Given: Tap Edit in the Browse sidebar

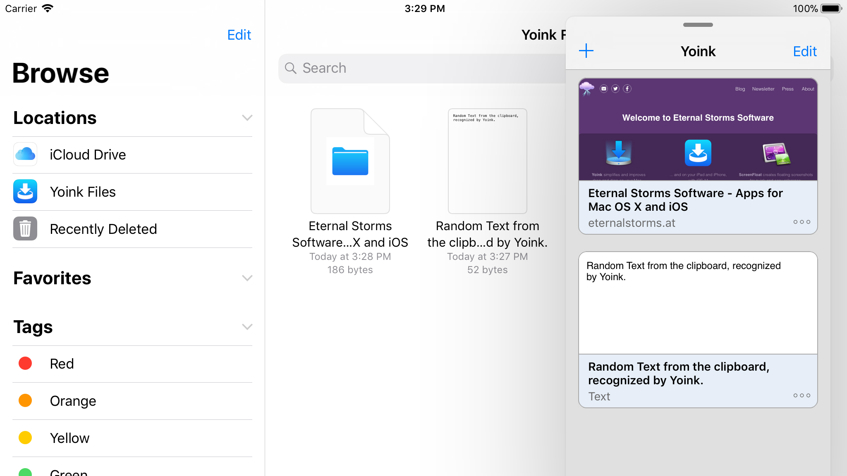Looking at the screenshot, I should pyautogui.click(x=239, y=35).
